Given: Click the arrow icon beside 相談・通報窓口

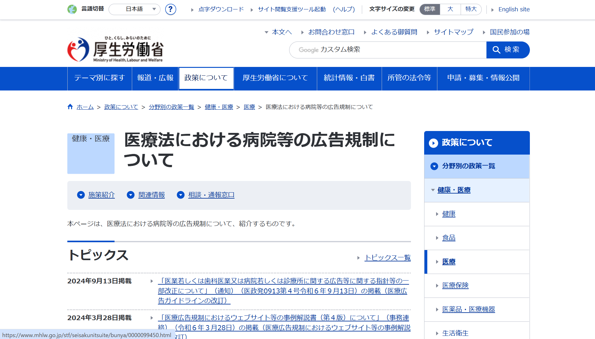Looking at the screenshot, I should [181, 195].
